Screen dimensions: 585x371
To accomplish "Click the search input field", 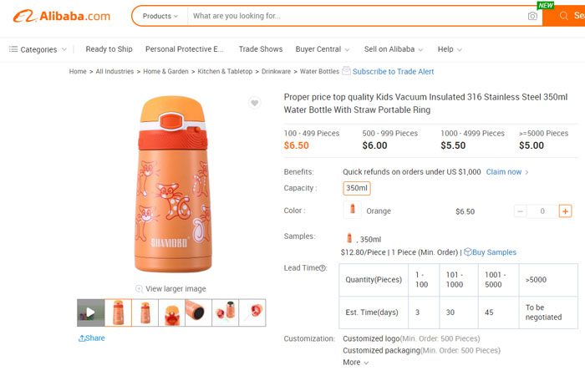I will tap(355, 16).
